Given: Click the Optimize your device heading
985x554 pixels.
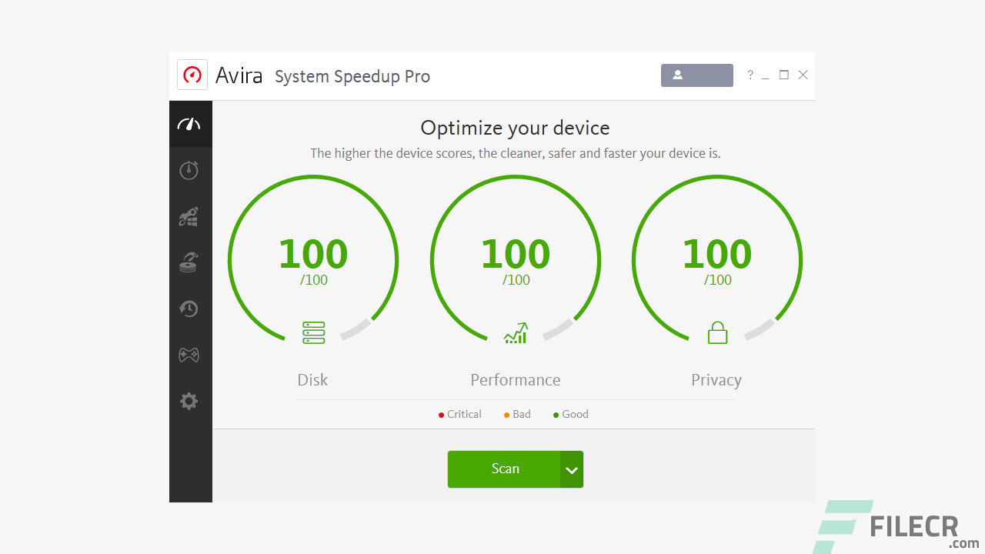Looking at the screenshot, I should pos(515,128).
